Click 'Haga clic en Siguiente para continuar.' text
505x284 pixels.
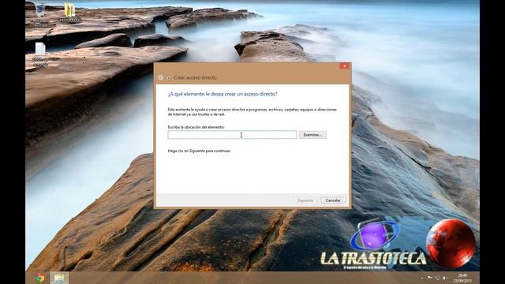tap(200, 151)
